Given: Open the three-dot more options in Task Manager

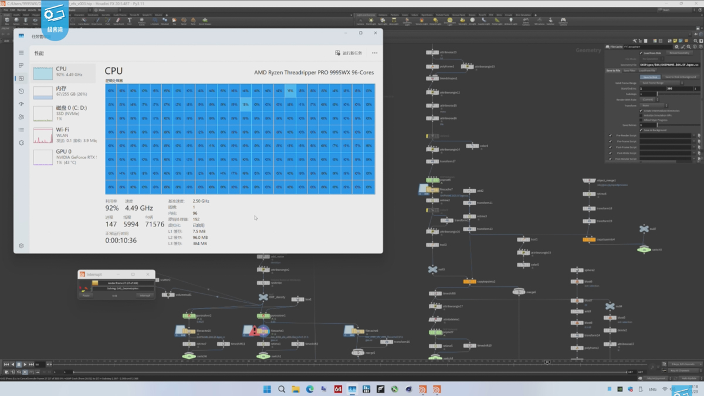Looking at the screenshot, I should [374, 53].
